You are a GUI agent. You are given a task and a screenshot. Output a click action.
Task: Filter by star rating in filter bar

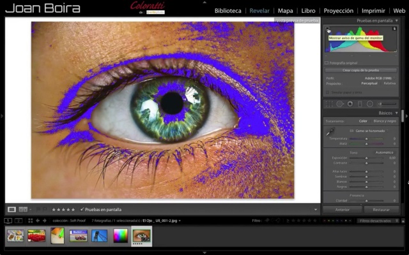[x=303, y=221]
